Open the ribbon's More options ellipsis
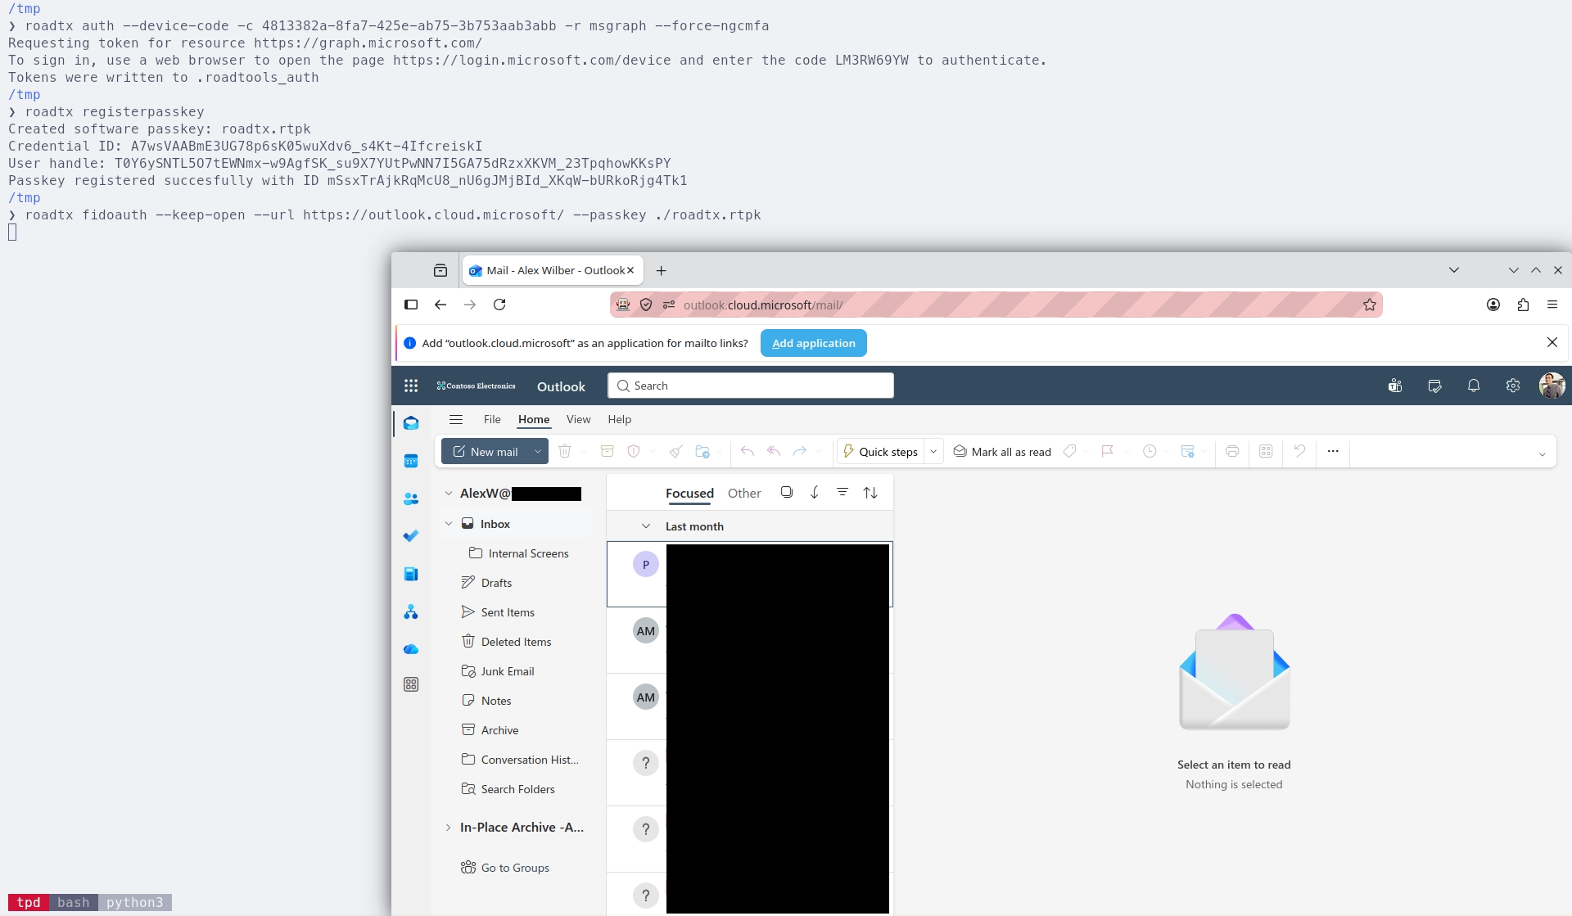Viewport: 1572px width, 916px height. [x=1333, y=451]
